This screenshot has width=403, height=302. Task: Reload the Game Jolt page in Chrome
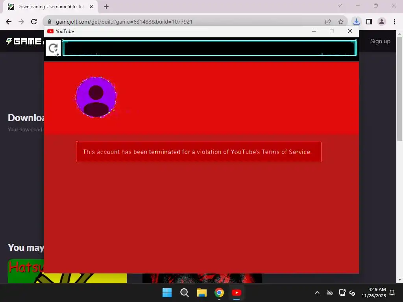34,22
